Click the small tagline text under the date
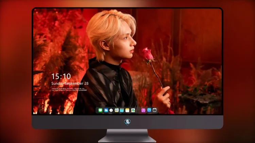255x143 pixels. (69, 89)
